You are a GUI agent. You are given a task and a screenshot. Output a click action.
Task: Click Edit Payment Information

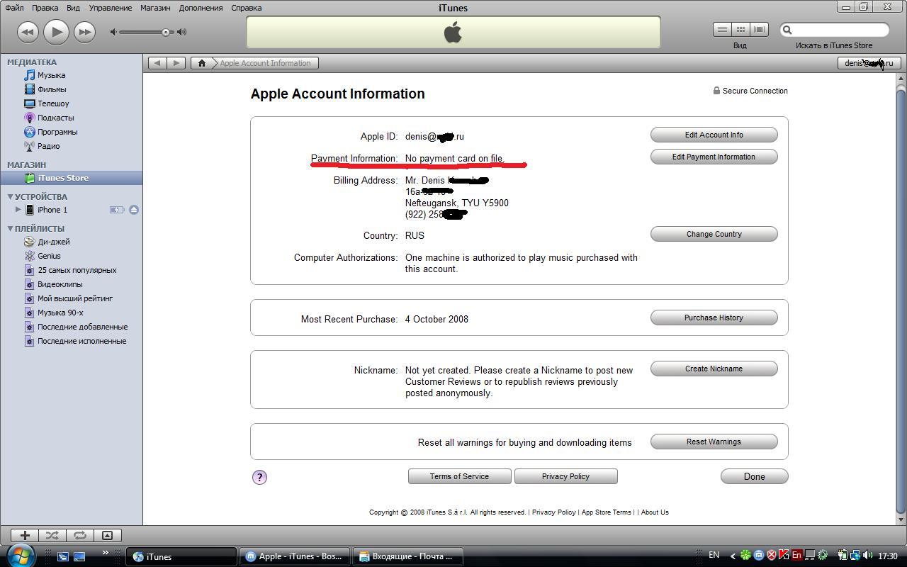tap(714, 157)
